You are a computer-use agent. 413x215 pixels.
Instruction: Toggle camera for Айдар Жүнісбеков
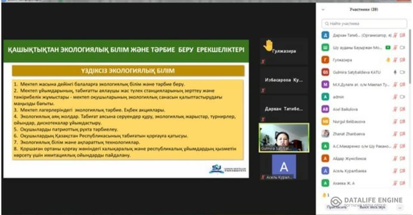point(403,159)
